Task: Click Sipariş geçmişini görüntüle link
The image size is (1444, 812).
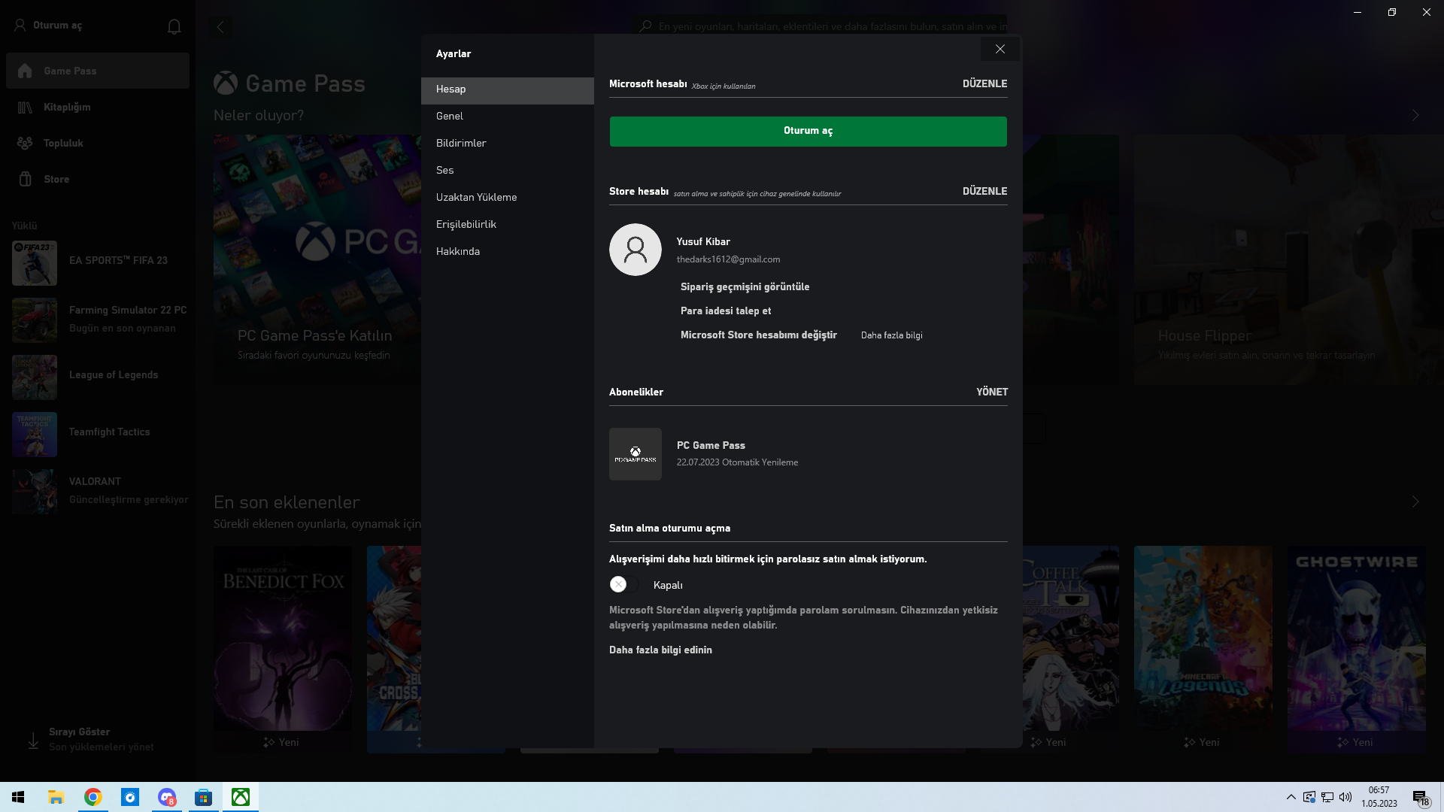Action: tap(745, 286)
